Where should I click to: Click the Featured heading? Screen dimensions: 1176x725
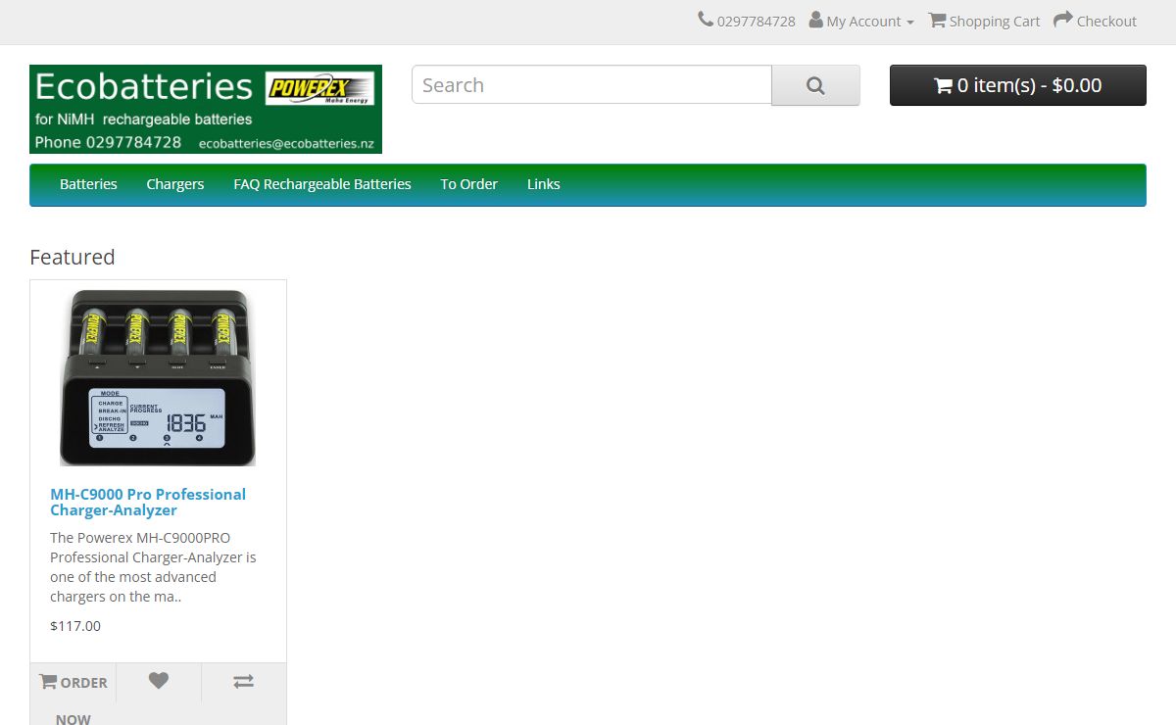(x=73, y=257)
